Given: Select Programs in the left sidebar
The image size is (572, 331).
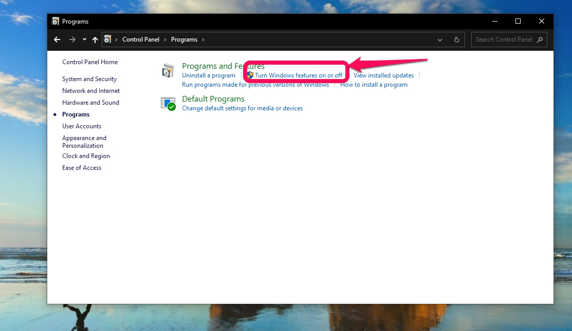Looking at the screenshot, I should (76, 114).
